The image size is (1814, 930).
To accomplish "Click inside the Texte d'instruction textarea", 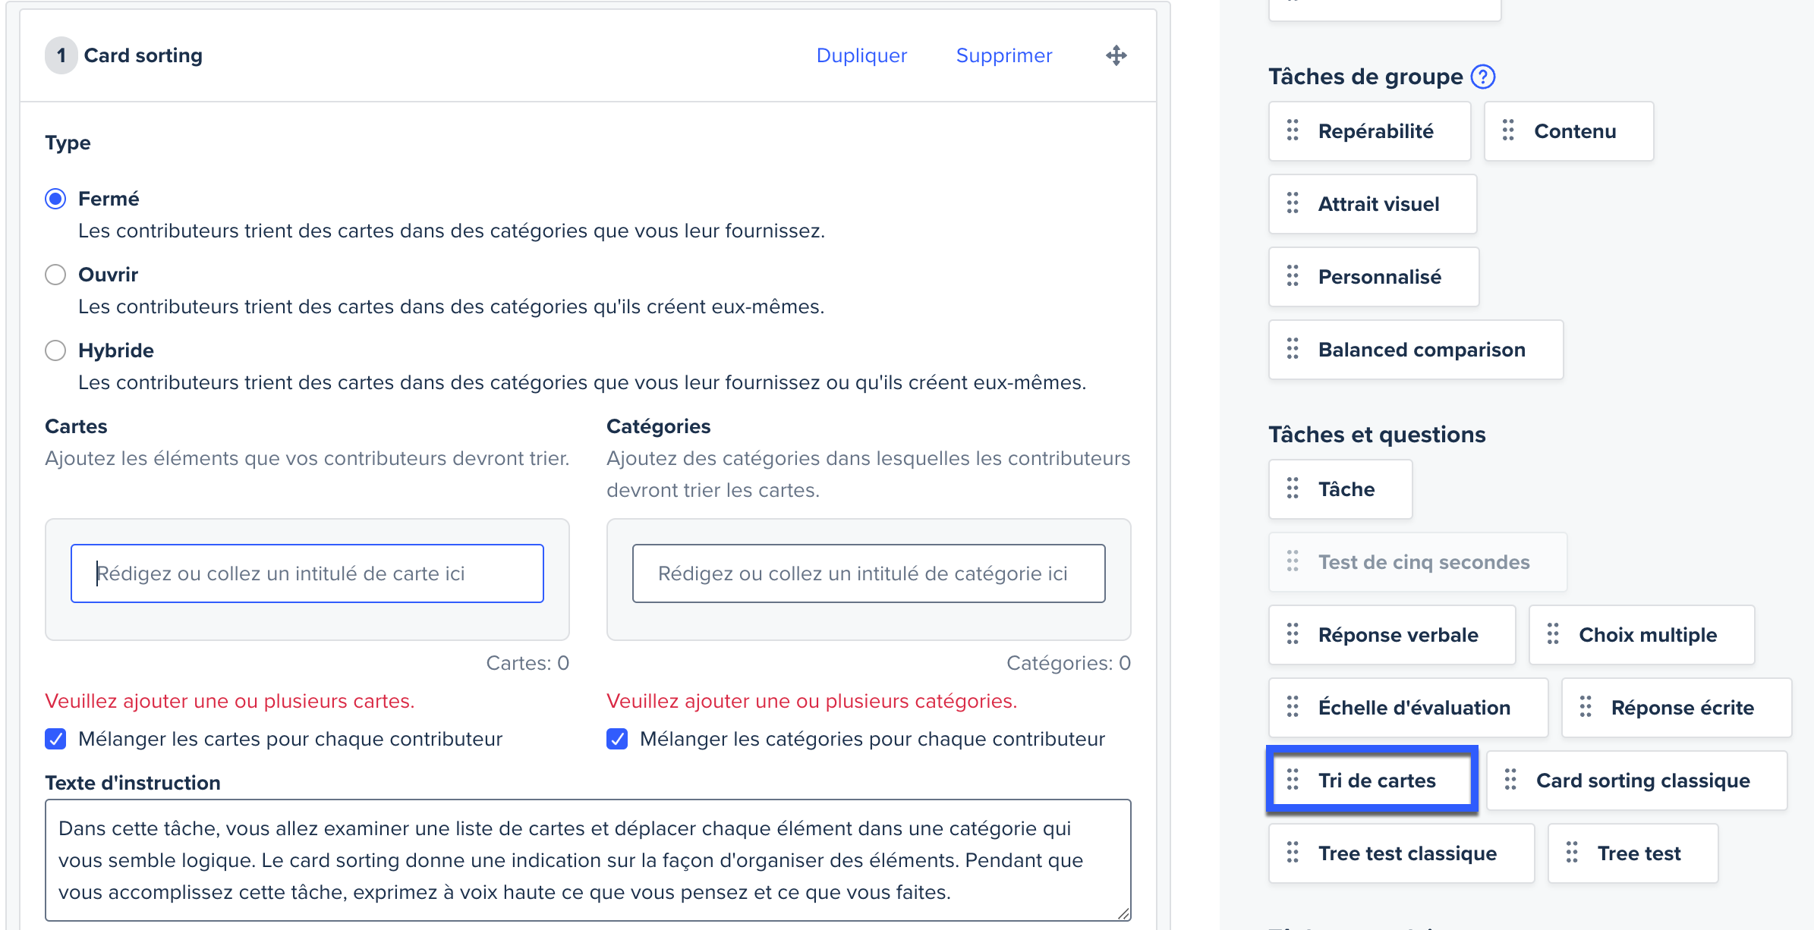I will coord(587,860).
